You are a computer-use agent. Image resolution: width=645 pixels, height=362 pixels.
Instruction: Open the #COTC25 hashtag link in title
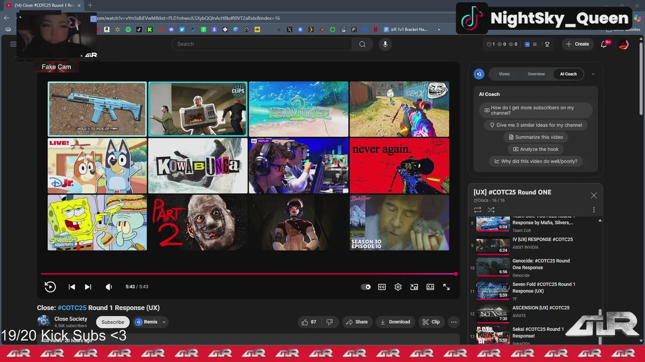[72, 308]
